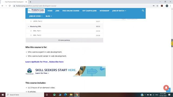Open the network signal tray icon

[154, 95]
